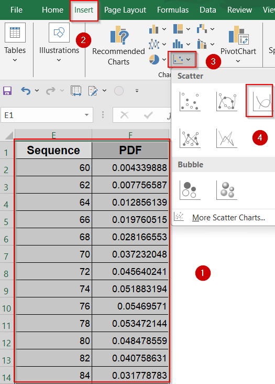Image resolution: width=275 pixels, height=384 pixels.
Task: Open hierarchy chart menu
Action: tap(182, 29)
